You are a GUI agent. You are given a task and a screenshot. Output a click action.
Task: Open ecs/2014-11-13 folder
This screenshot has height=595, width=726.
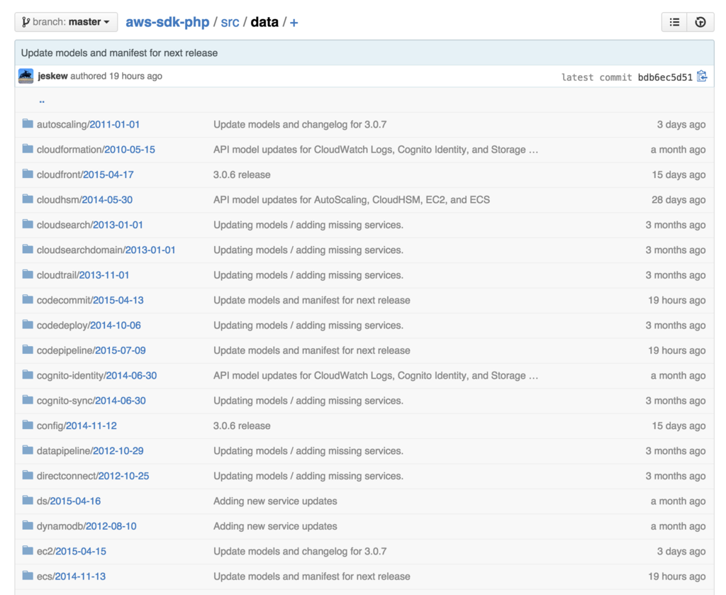pyautogui.click(x=71, y=577)
